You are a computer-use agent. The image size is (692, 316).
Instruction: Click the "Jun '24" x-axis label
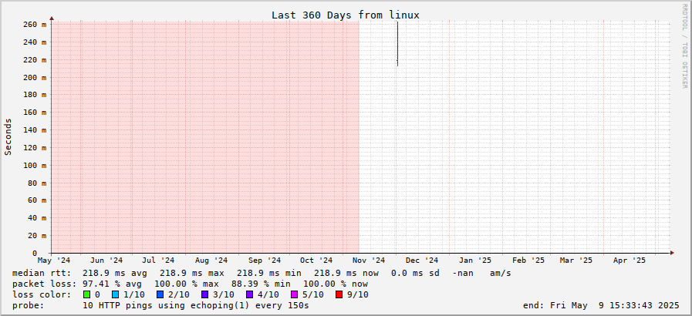pyautogui.click(x=106, y=261)
